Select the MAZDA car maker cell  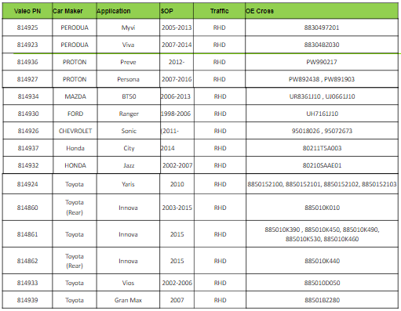click(75, 96)
